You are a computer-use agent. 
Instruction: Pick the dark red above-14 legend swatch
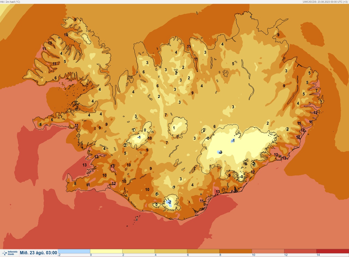coord(333,251)
